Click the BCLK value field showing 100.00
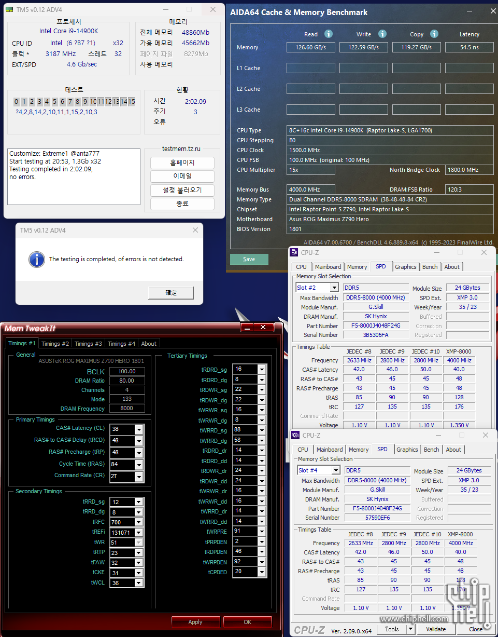Screen dimensions: 498x637 (x=127, y=372)
